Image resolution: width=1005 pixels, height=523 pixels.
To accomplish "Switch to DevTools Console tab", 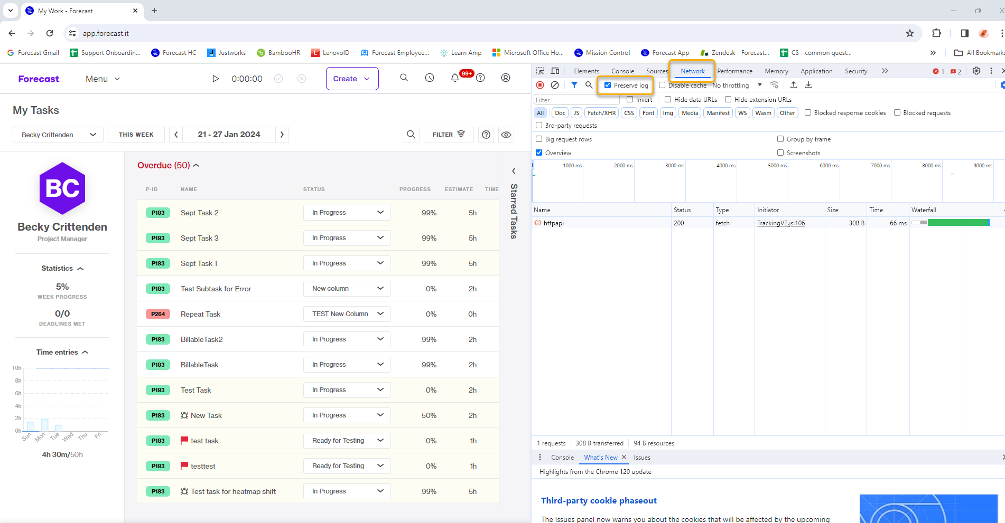I will pos(622,71).
